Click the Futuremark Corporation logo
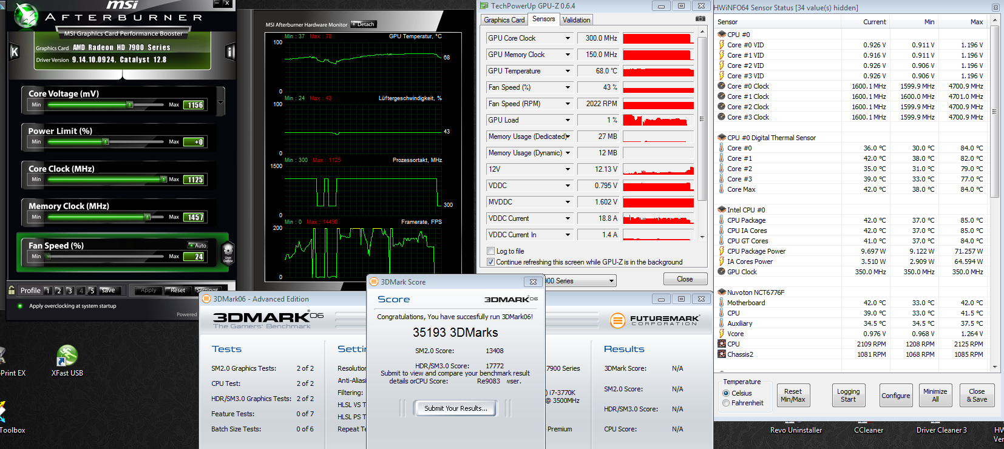Image resolution: width=1004 pixels, height=449 pixels. (654, 320)
